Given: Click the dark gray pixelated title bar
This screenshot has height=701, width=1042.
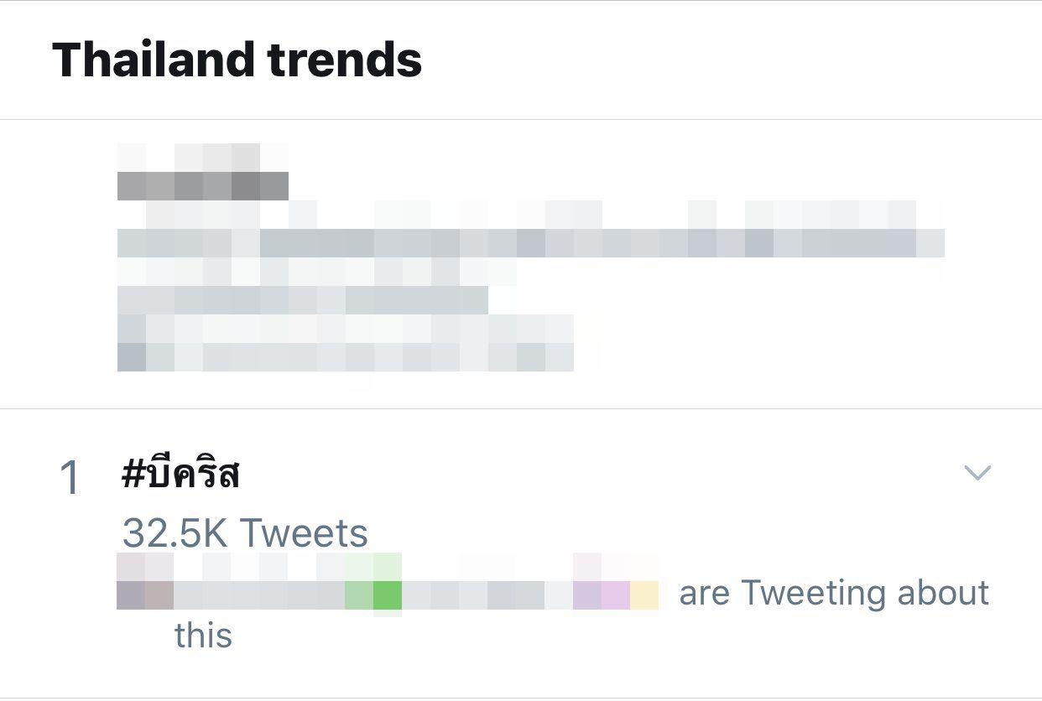Looking at the screenshot, I should pyautogui.click(x=202, y=185).
